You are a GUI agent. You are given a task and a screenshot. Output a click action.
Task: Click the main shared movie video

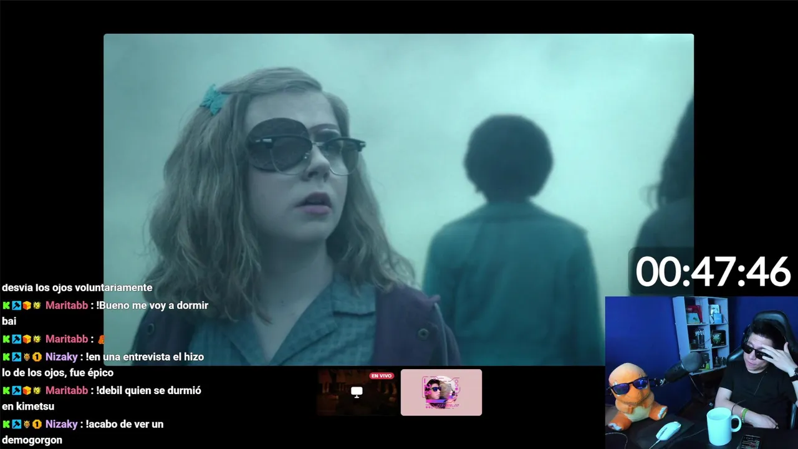pos(398,200)
